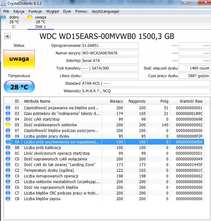Open the Dysk menu
Image resolution: width=211 pixels, height=221 pixels.
coord(67,11)
